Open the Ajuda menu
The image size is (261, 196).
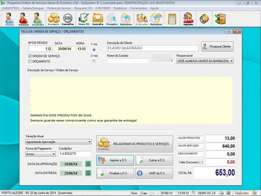click(155, 8)
